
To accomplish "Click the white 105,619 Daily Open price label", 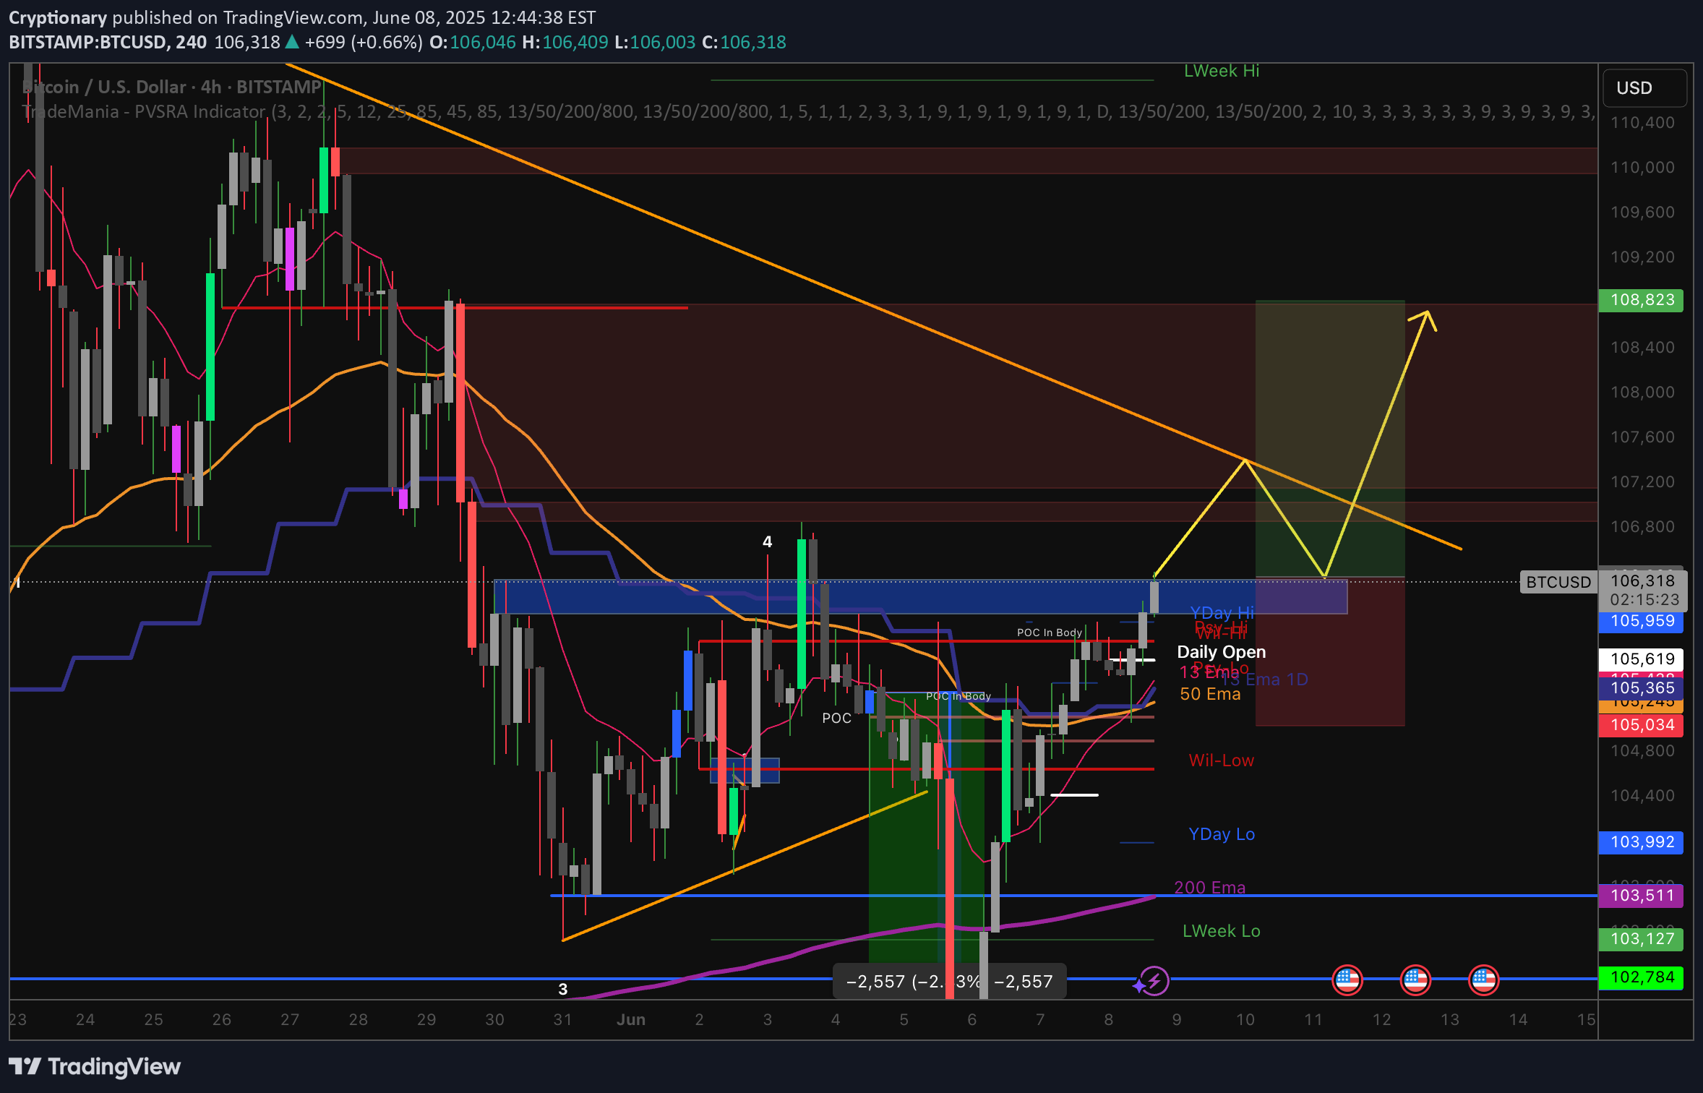I will pyautogui.click(x=1641, y=659).
